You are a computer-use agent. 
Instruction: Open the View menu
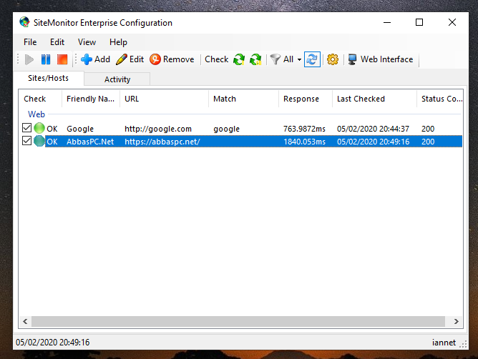(87, 42)
